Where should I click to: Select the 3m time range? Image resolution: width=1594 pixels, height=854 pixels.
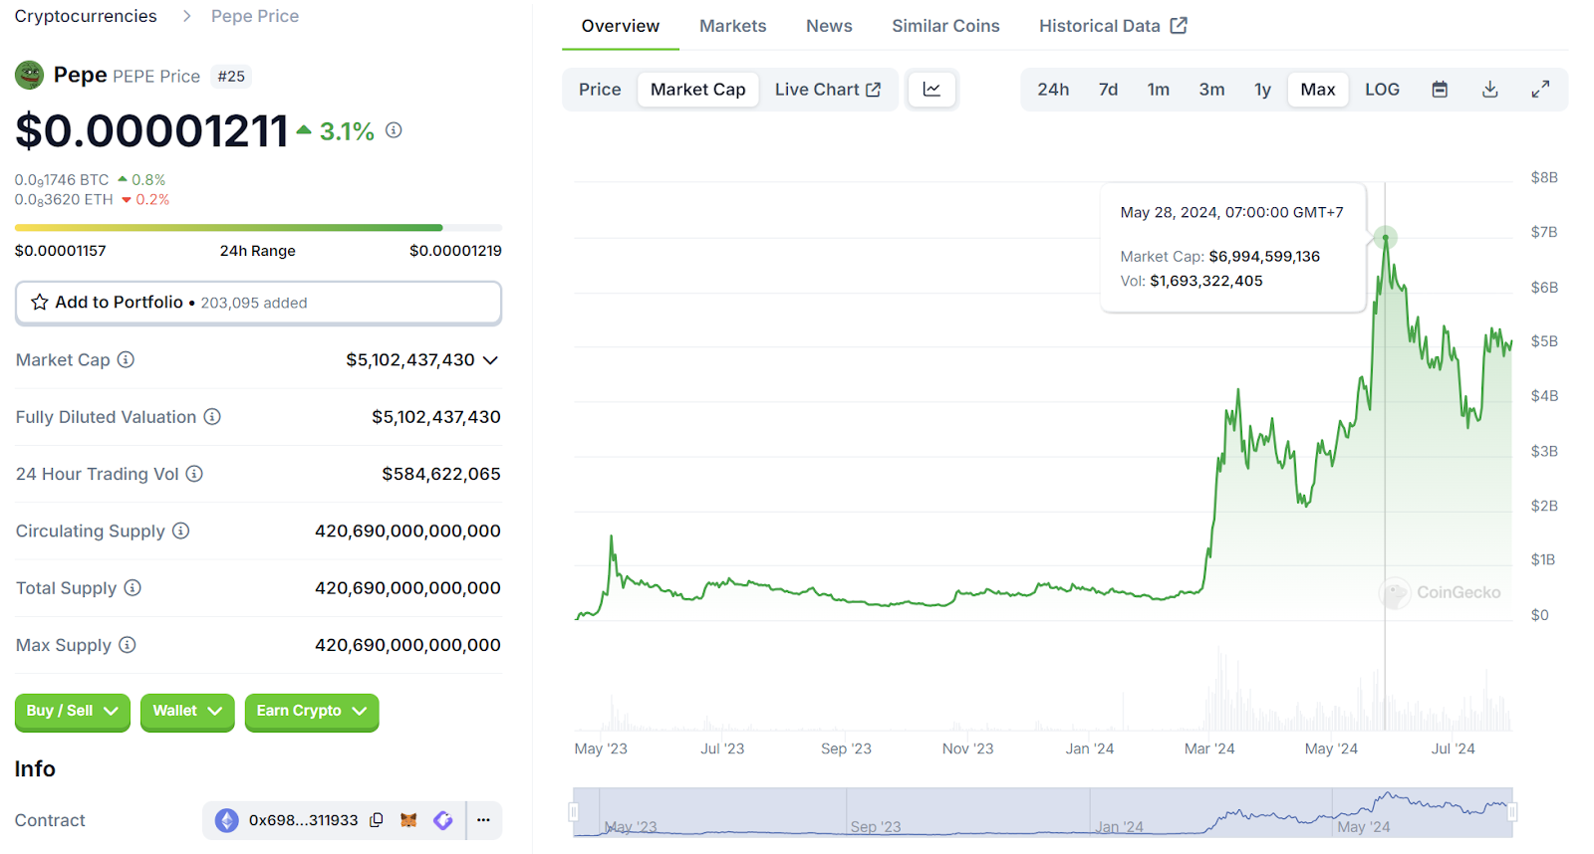tap(1211, 90)
